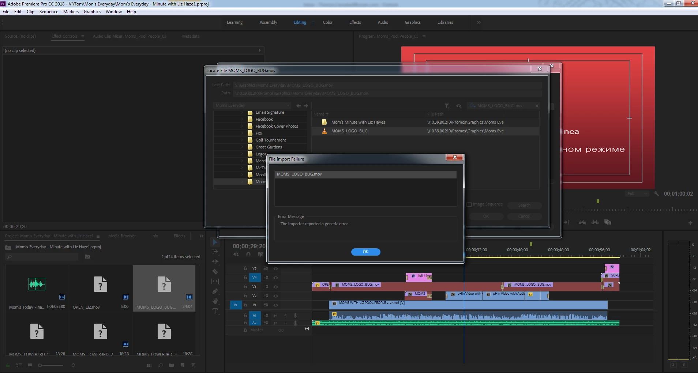Switch to the Color workspace tab

(x=328, y=22)
